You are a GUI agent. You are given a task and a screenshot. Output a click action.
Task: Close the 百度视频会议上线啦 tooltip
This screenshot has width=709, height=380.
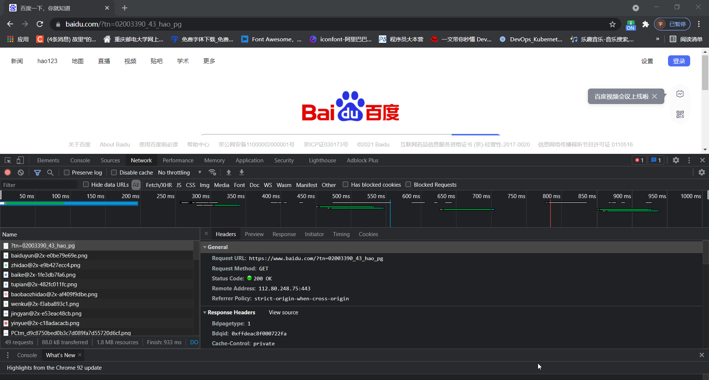click(655, 96)
